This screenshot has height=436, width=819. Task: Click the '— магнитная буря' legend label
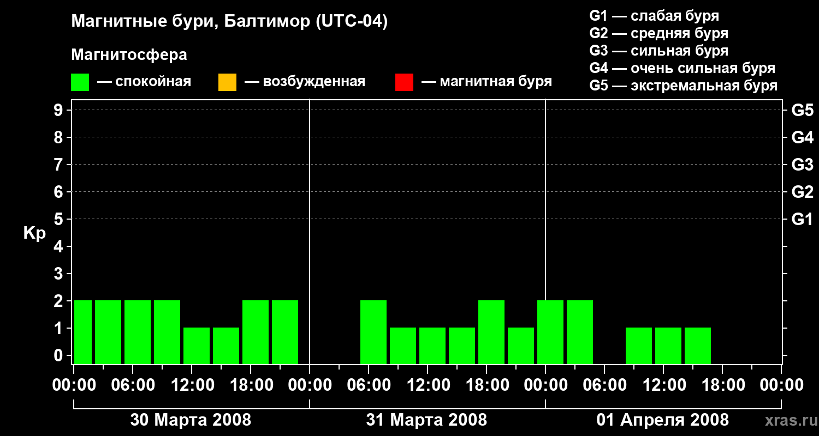click(x=487, y=82)
